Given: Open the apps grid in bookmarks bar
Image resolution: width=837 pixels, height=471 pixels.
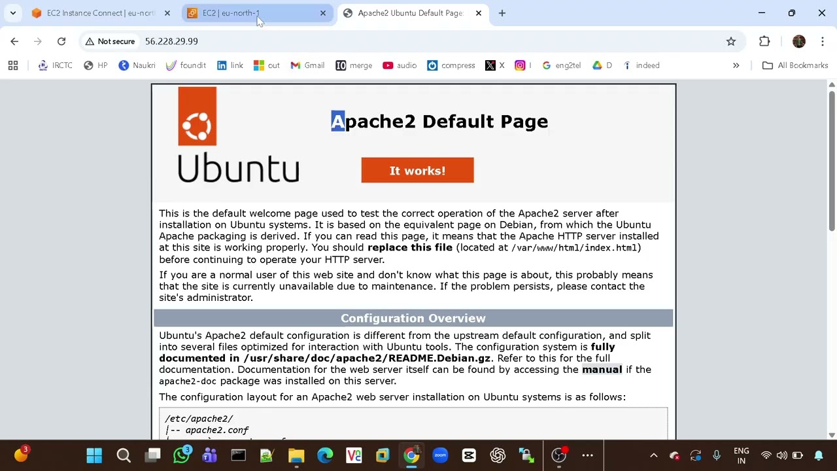Looking at the screenshot, I should pyautogui.click(x=13, y=65).
